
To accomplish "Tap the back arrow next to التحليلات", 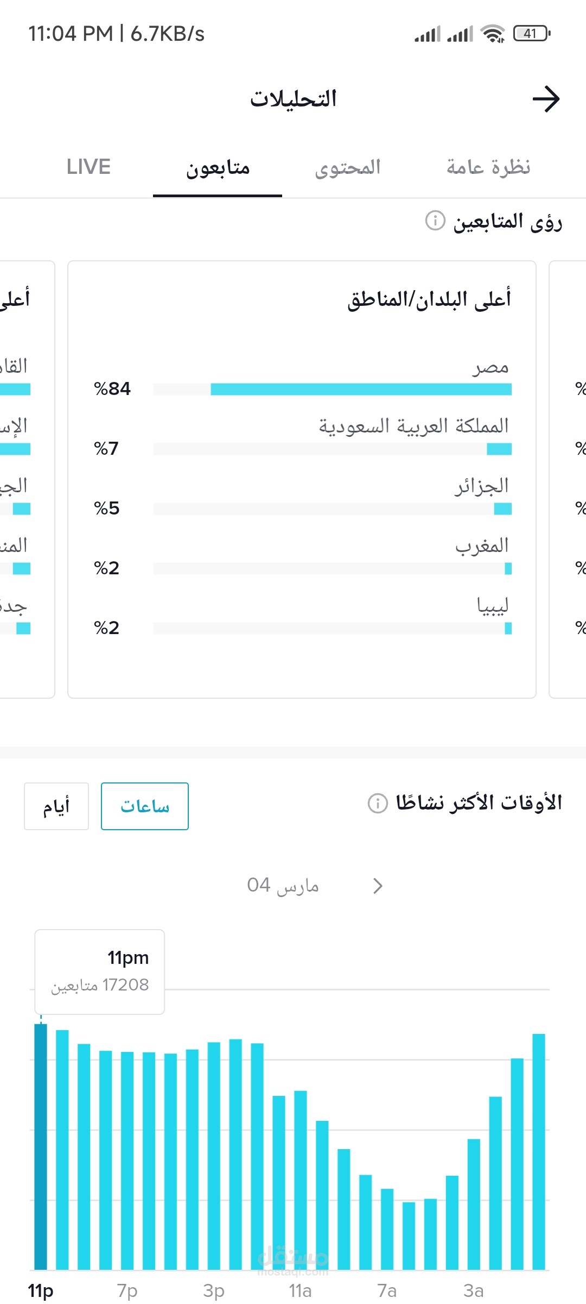I will 545,99.
